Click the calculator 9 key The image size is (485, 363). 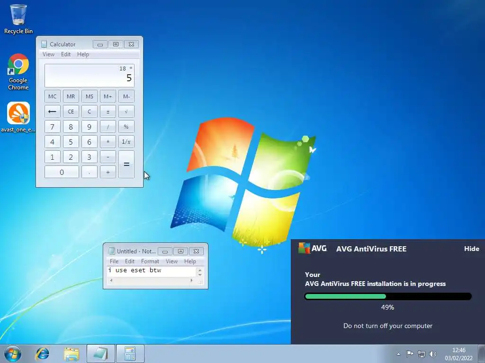[x=90, y=127]
